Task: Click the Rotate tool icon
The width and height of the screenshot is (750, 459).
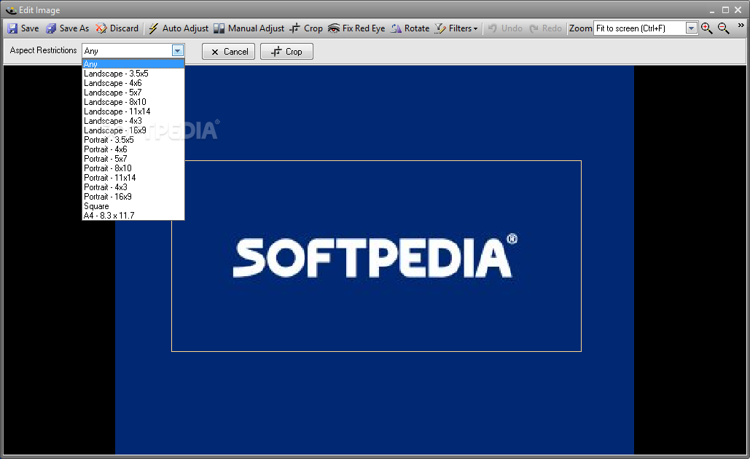Action: tap(396, 28)
